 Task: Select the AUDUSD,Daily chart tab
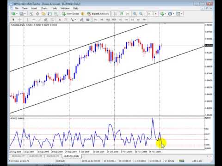(x=72, y=156)
